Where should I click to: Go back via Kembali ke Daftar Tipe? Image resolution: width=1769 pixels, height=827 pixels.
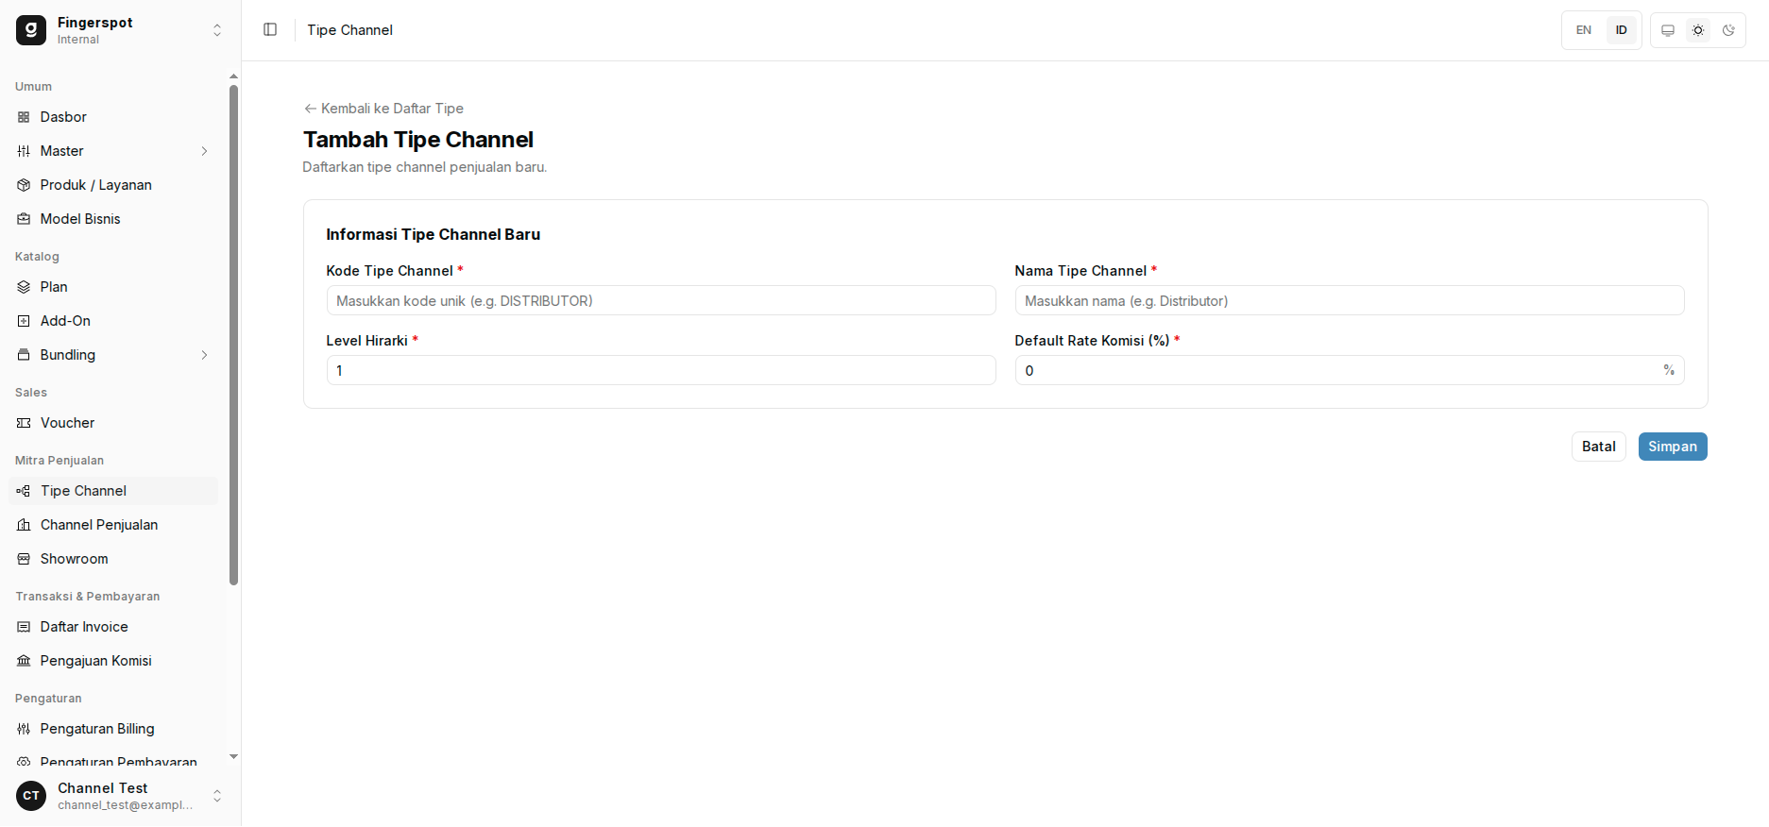[383, 109]
